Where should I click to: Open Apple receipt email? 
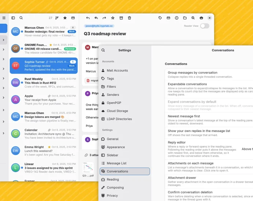click(44, 100)
